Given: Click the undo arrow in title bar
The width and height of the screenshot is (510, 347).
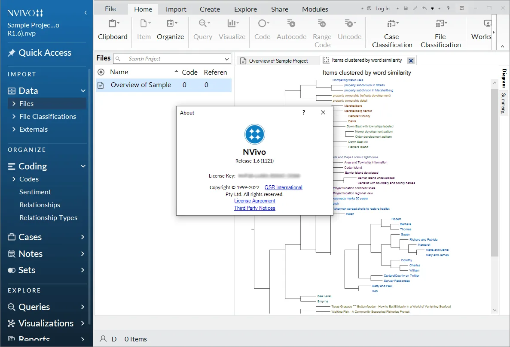Looking at the screenshot, I should pos(424,9).
